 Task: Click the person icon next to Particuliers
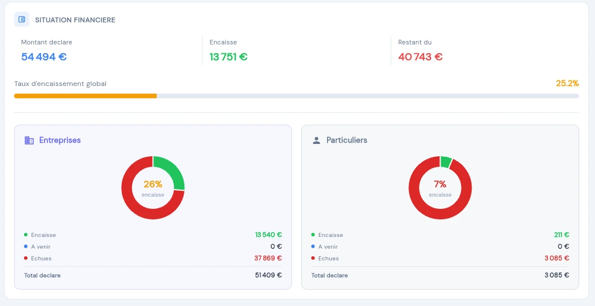tap(317, 140)
